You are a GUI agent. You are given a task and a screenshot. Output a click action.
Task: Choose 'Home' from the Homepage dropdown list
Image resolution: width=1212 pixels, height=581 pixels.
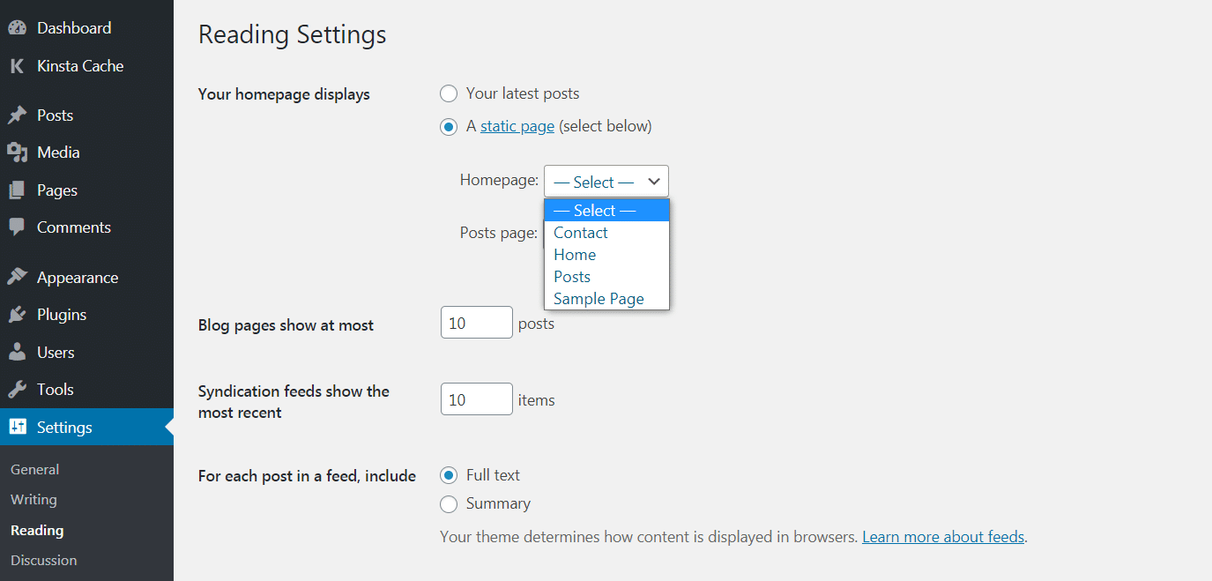[575, 255]
